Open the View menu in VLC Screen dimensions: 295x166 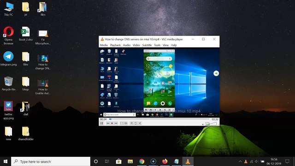pos(165,45)
